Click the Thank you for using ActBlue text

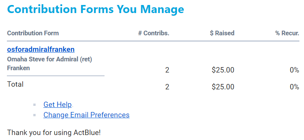coord(54,133)
